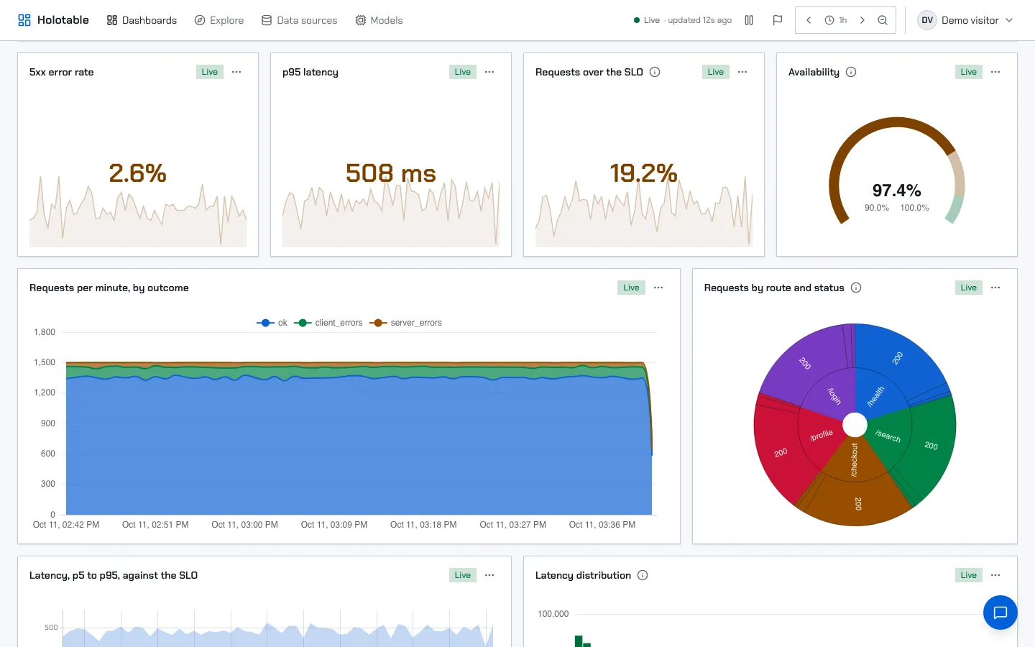Toggle the ok series in legend
This screenshot has width=1035, height=647.
click(x=272, y=323)
